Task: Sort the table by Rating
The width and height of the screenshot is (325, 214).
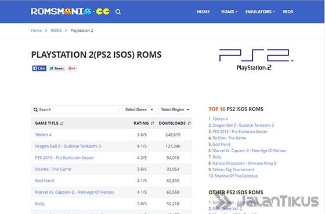Action: (x=144, y=123)
